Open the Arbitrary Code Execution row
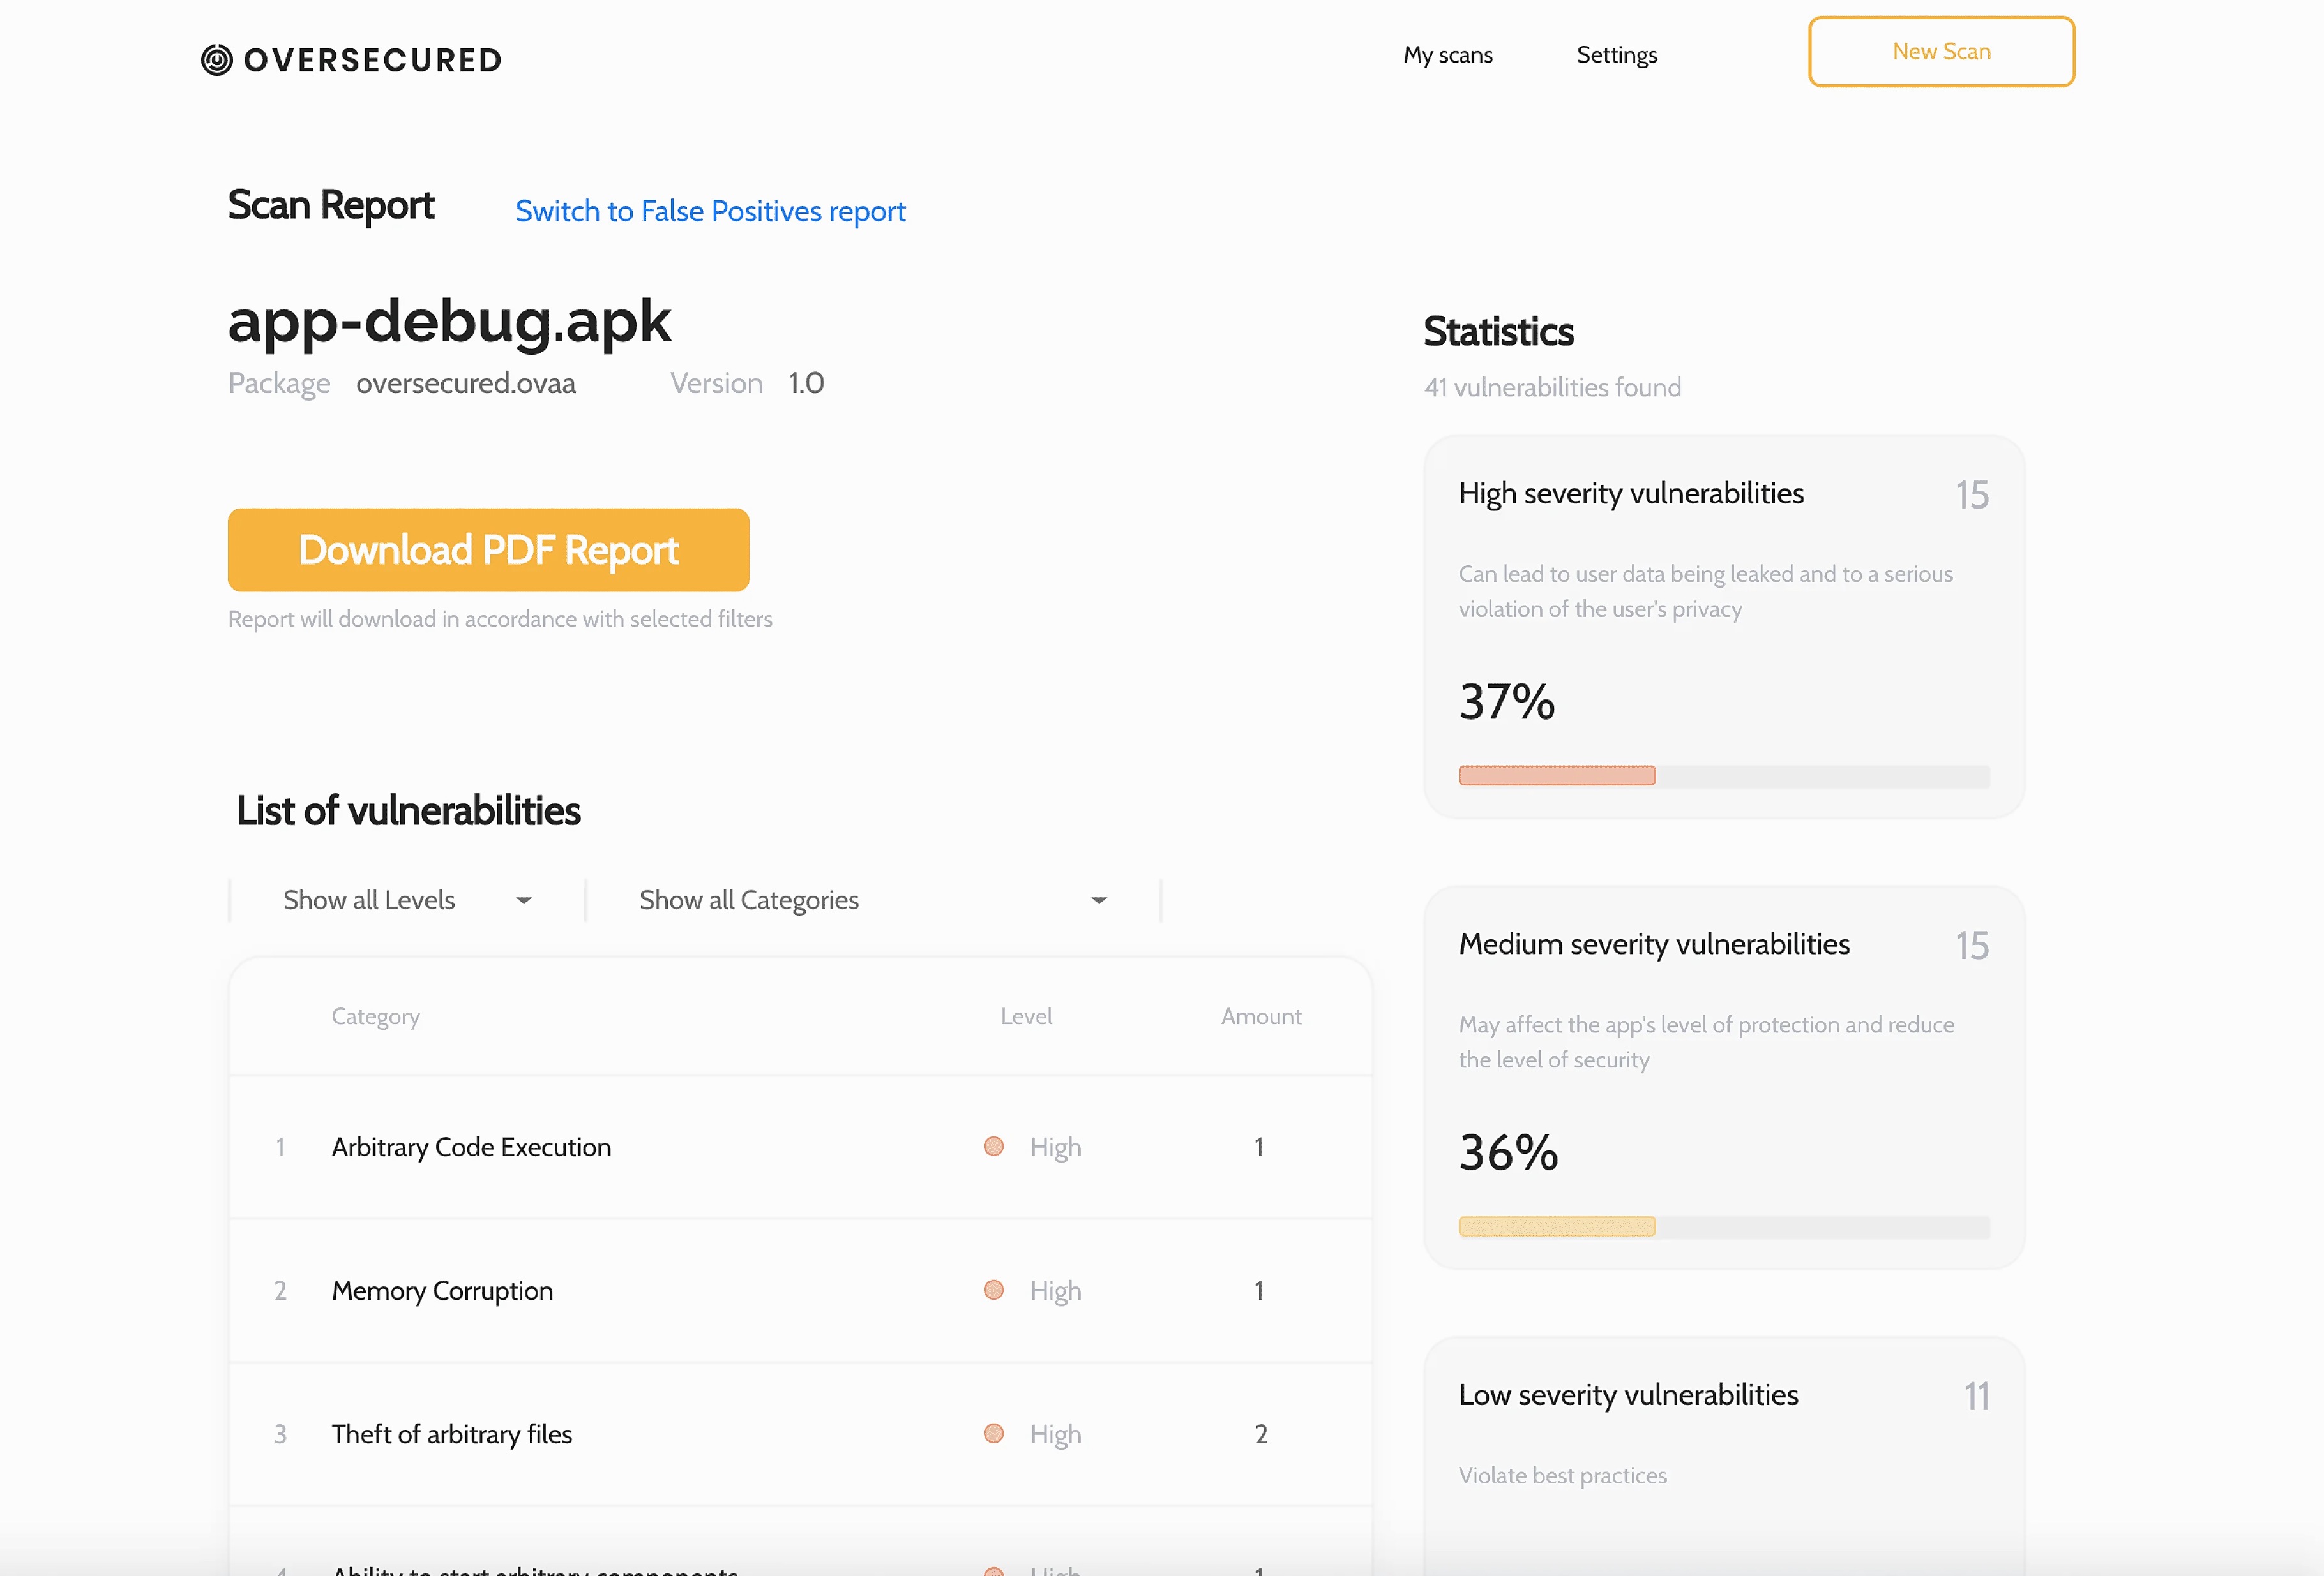The width and height of the screenshot is (2324, 1576). click(471, 1147)
